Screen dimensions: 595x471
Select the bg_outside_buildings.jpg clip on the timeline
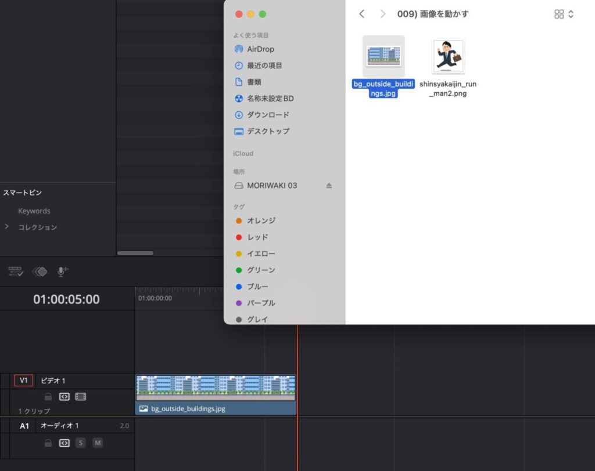[216, 394]
